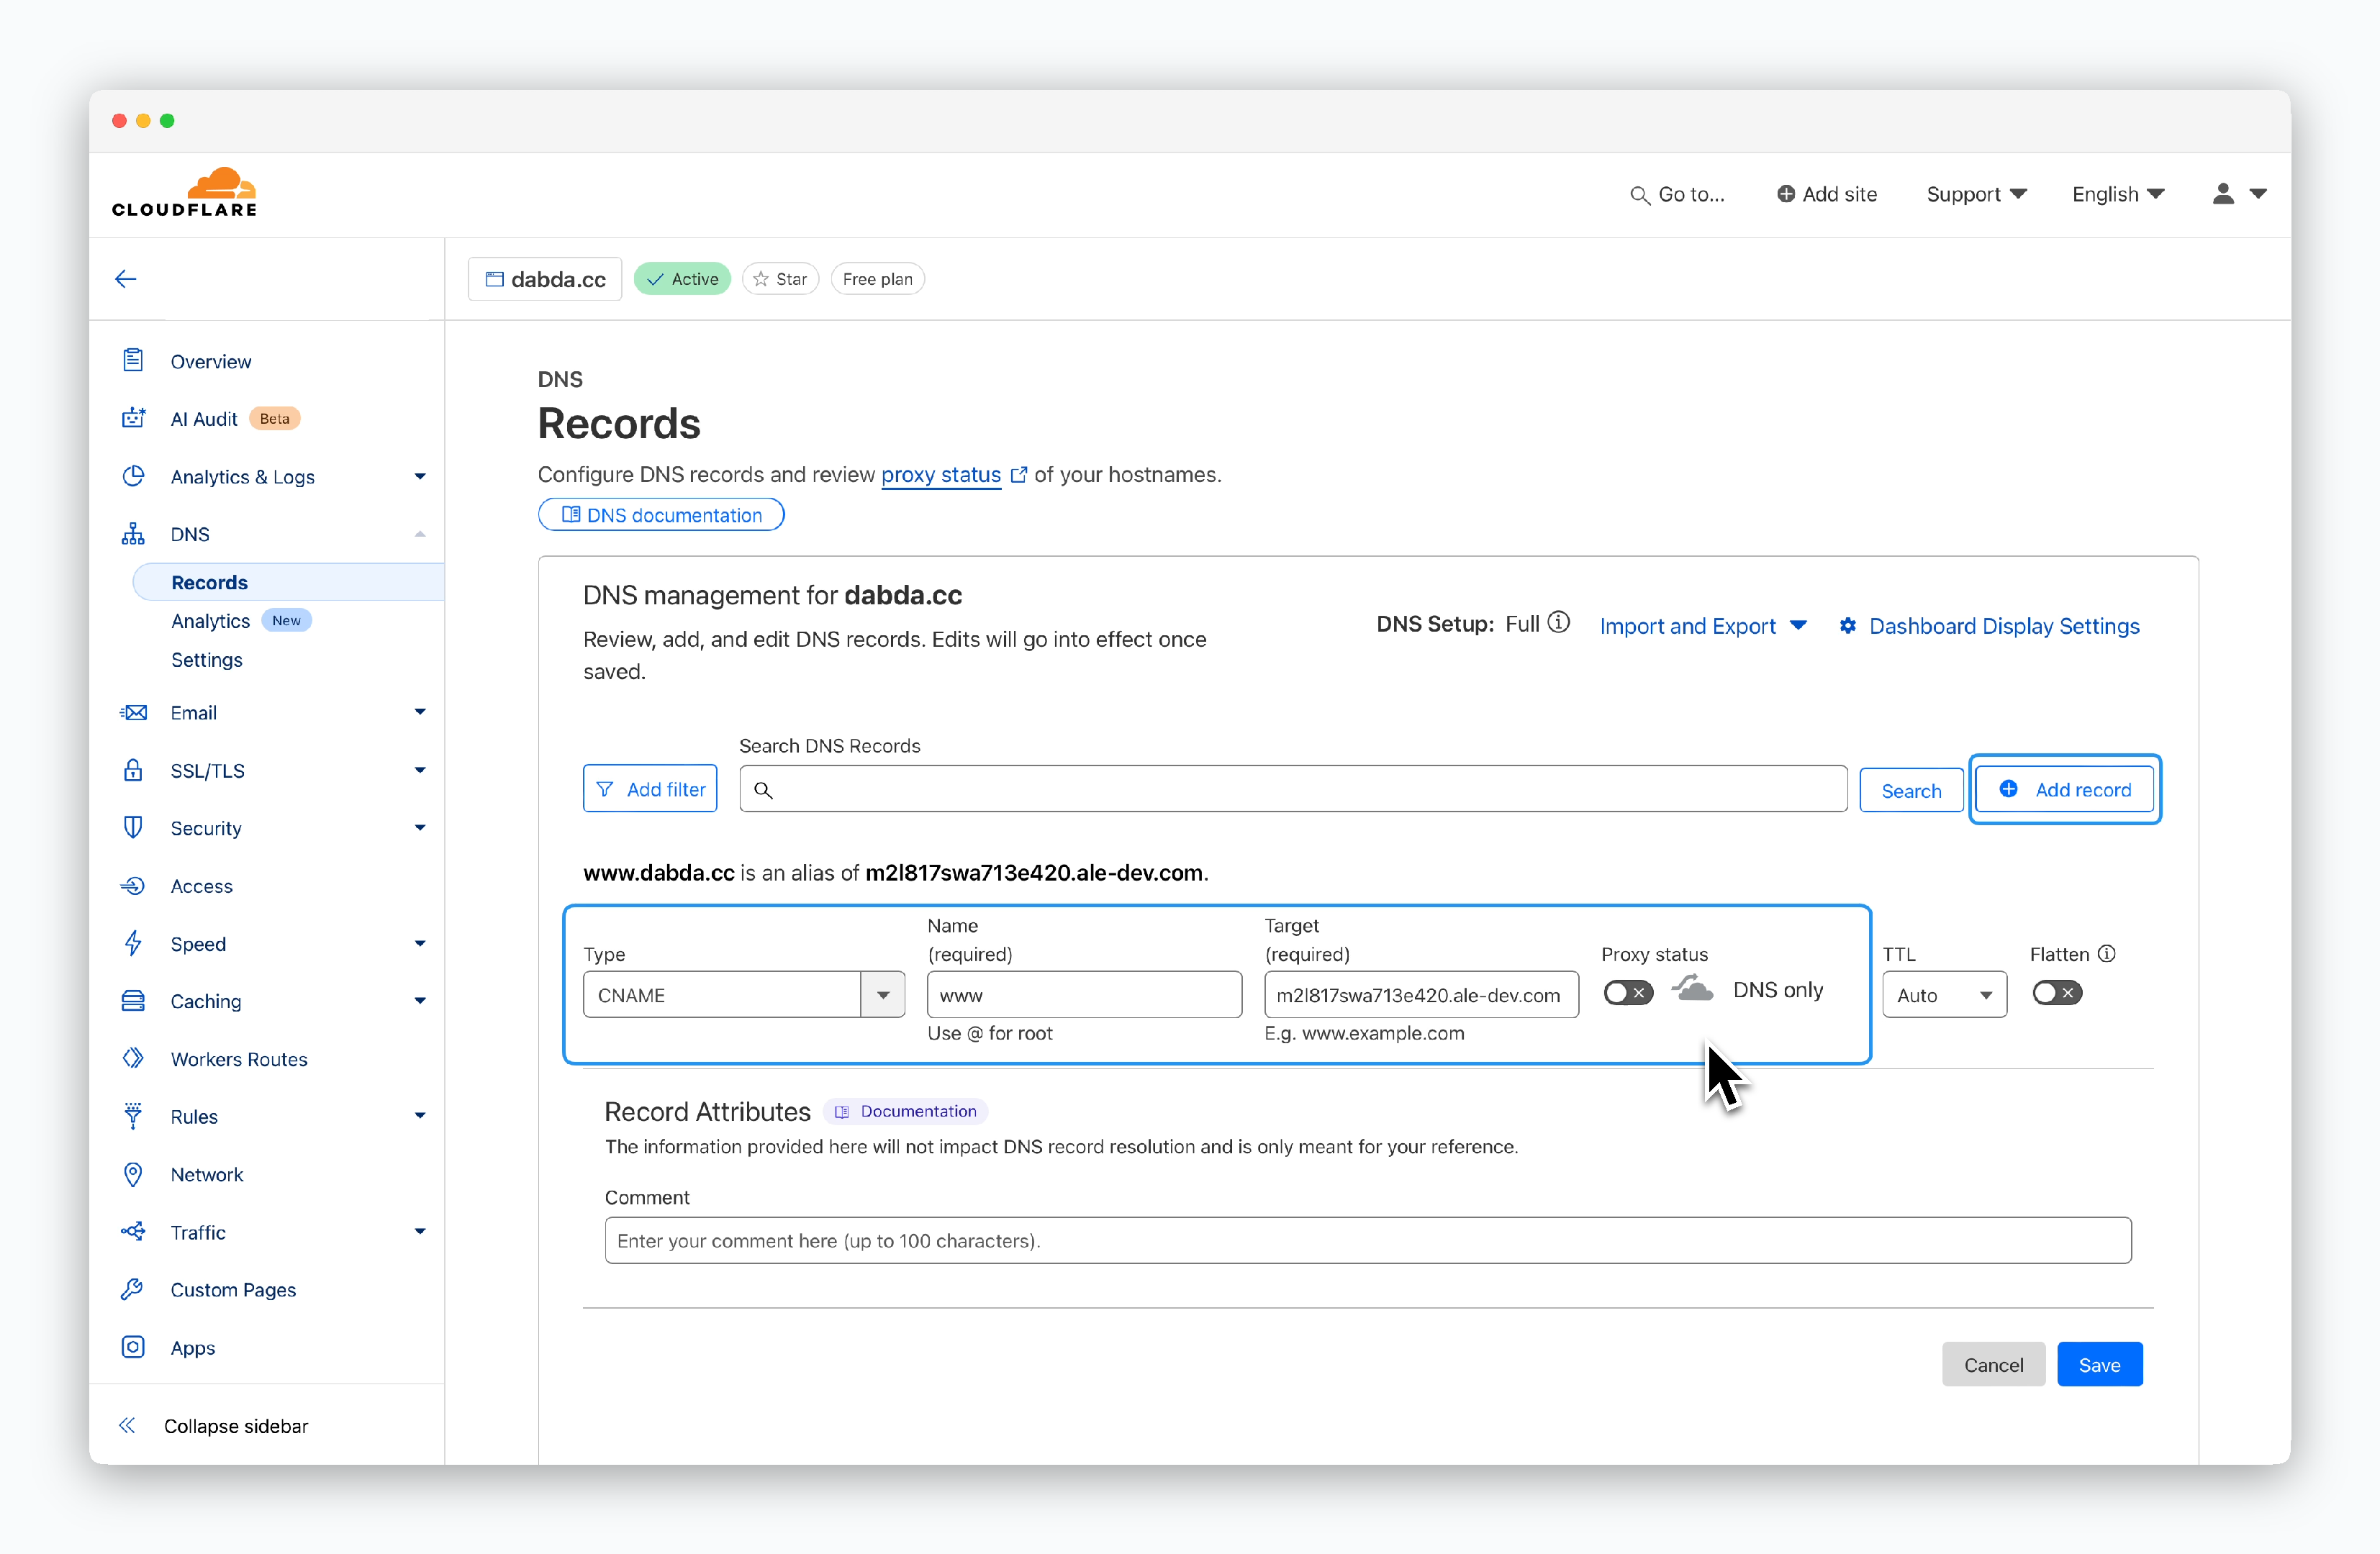Click the Workers Routes diamond icon
The height and width of the screenshot is (1554, 2380).
[x=133, y=1058]
